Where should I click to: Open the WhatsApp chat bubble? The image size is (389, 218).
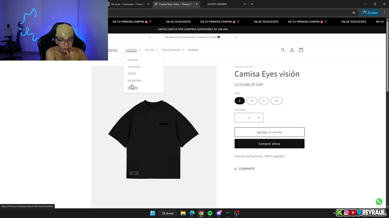[379, 201]
